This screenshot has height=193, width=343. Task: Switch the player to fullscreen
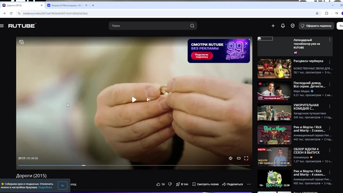pyautogui.click(x=246, y=158)
